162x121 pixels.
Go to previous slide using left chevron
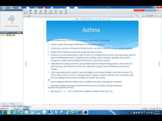click(26, 64)
